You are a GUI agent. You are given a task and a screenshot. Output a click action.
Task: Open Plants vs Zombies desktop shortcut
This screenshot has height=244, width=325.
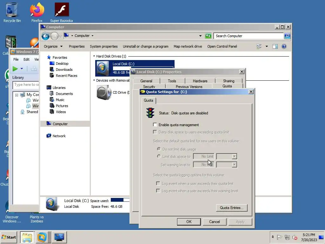(x=37, y=219)
